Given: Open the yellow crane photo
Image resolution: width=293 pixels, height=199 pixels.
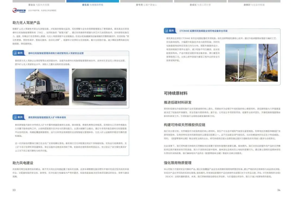Looking at the screenshot, I should [268, 63].
